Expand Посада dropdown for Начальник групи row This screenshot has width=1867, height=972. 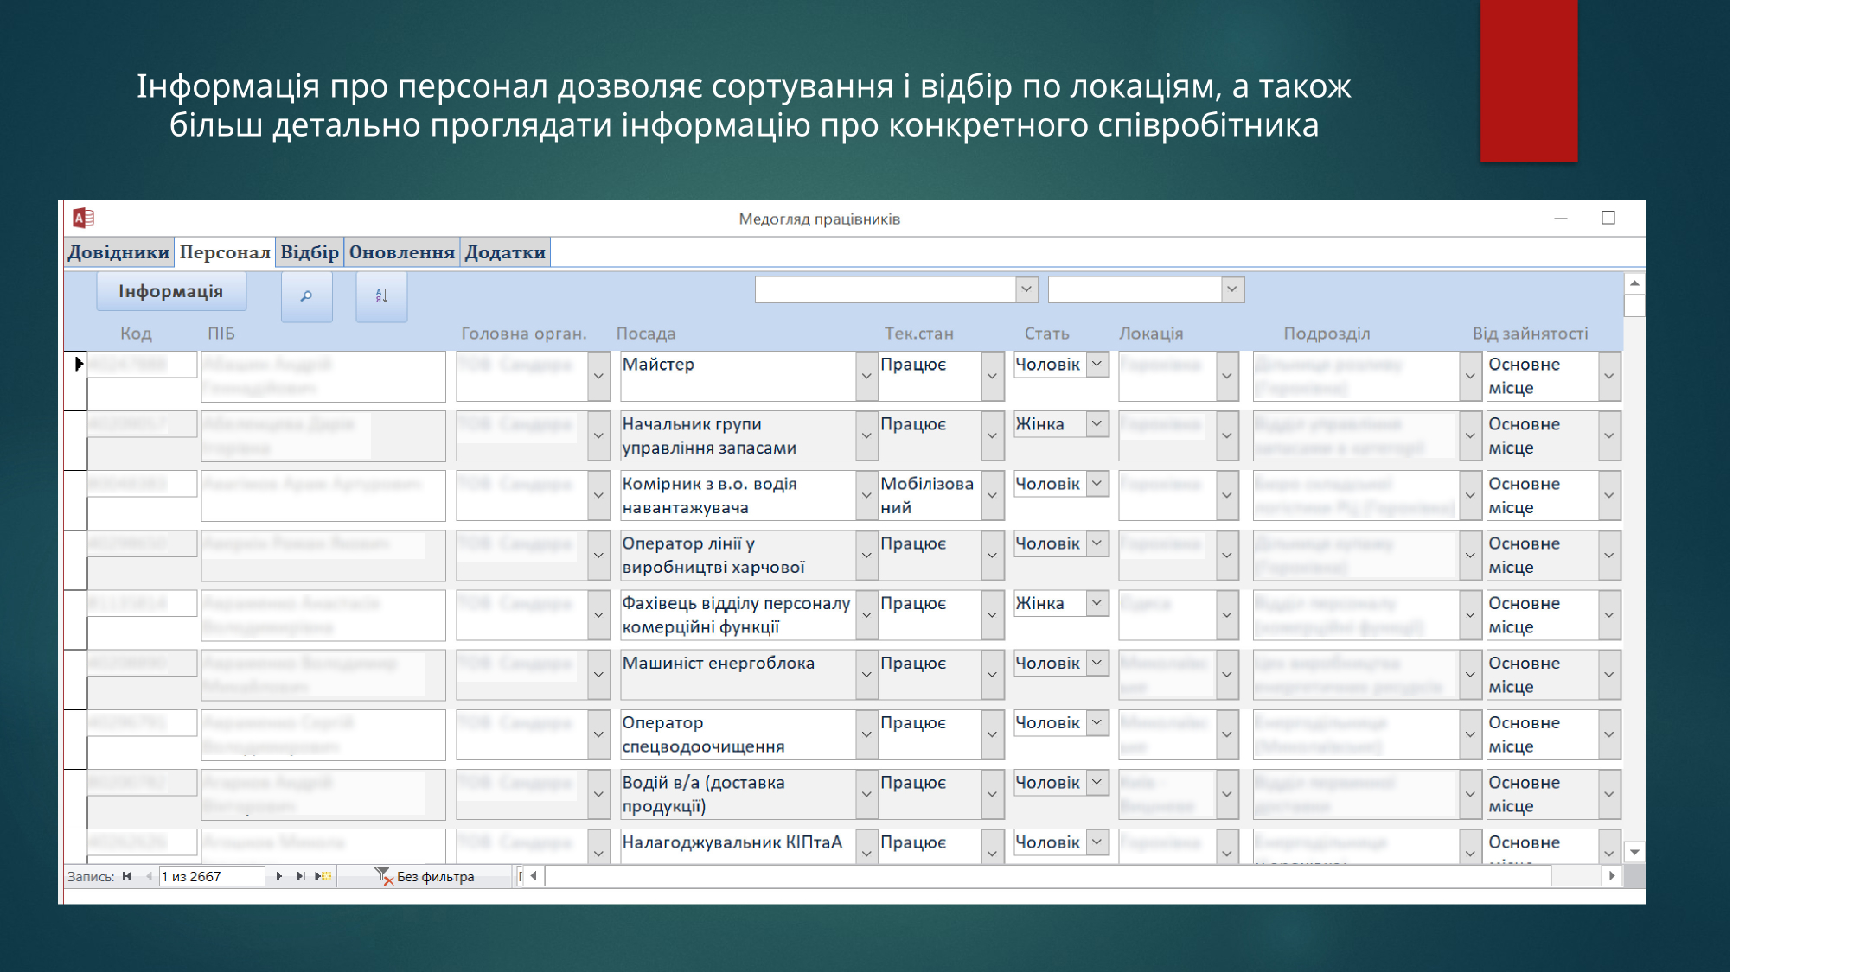pos(866,435)
